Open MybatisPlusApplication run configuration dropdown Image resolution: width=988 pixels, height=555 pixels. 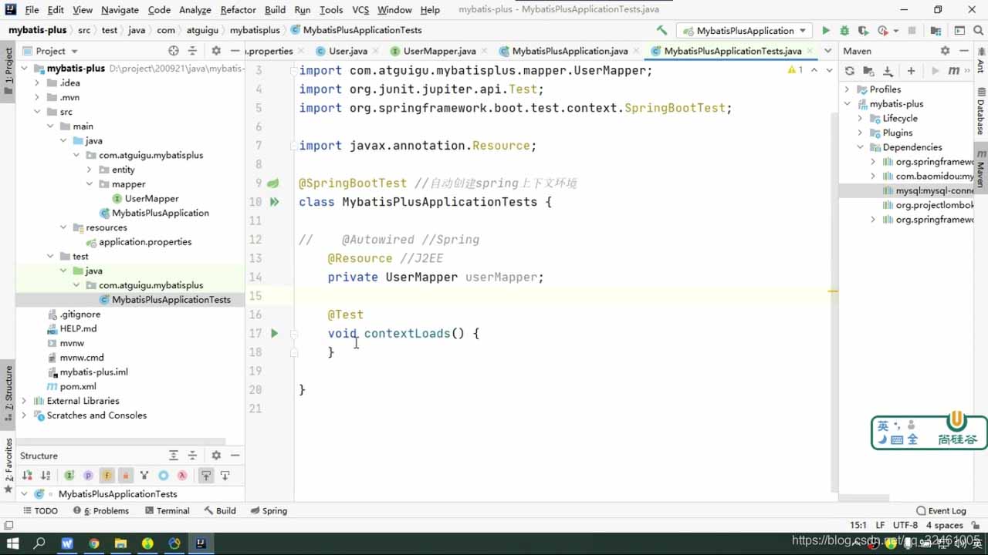tap(743, 31)
